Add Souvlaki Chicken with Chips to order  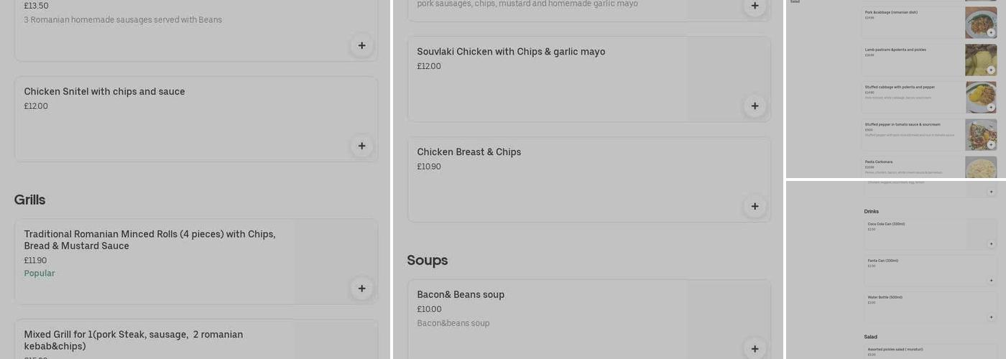point(754,106)
